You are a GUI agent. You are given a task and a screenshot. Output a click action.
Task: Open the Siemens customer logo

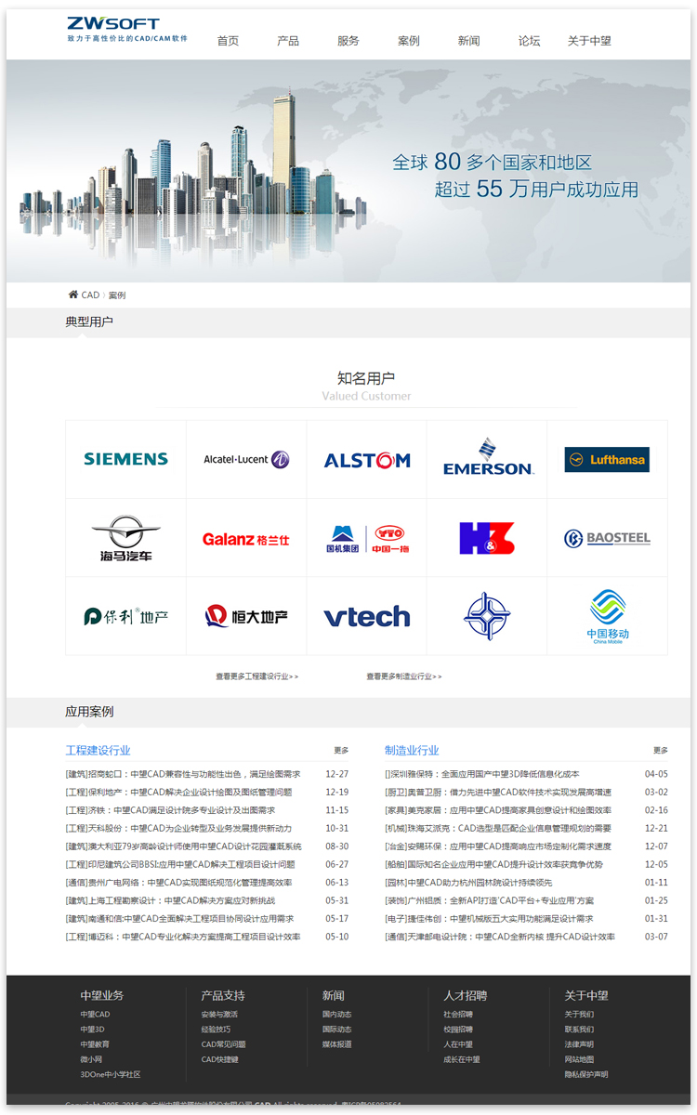tap(125, 459)
